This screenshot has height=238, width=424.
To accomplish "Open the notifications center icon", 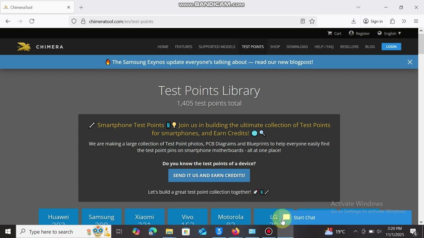I will (413, 231).
